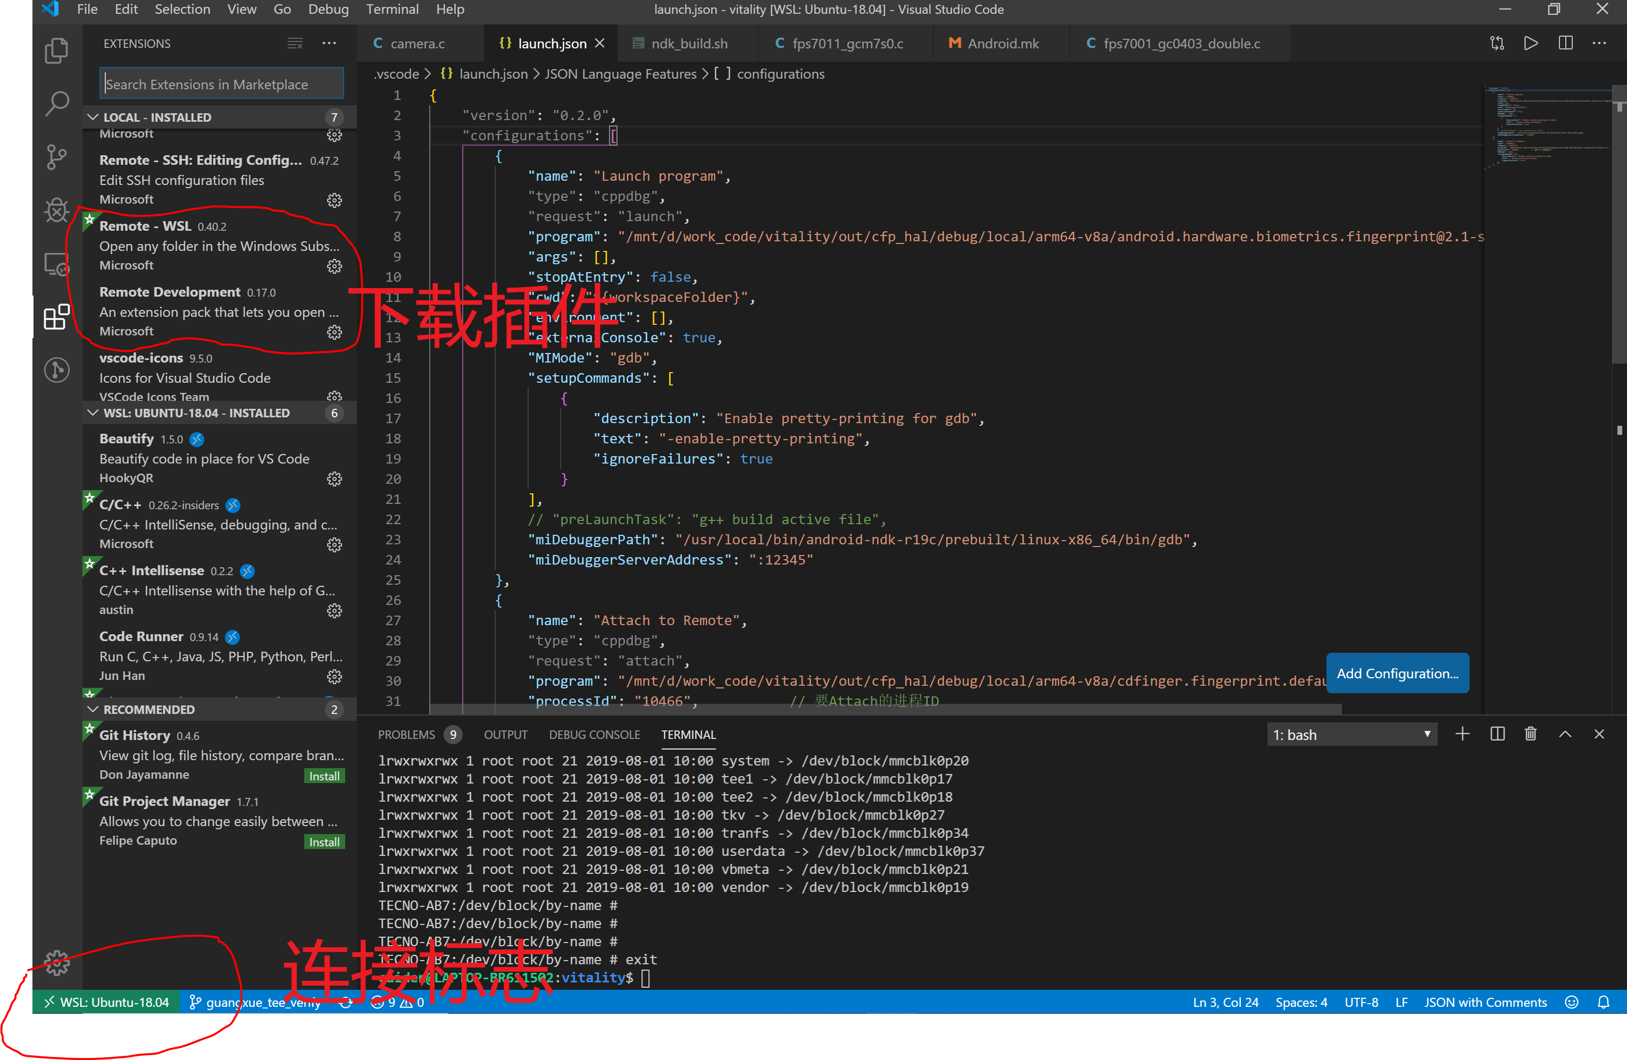Open Remote Explorer in activity bar
This screenshot has height=1060, width=1627.
coord(57,264)
